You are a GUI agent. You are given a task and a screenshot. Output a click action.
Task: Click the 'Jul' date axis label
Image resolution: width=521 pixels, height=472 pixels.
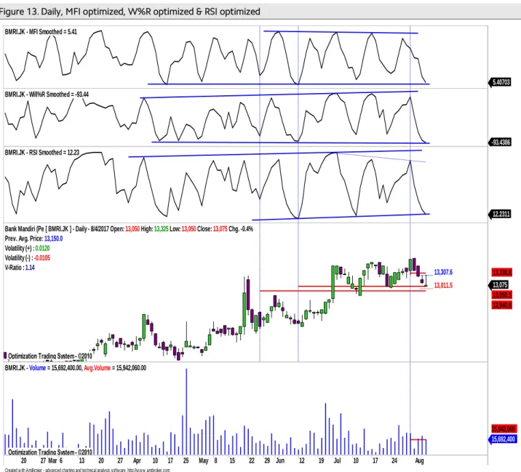(x=337, y=460)
